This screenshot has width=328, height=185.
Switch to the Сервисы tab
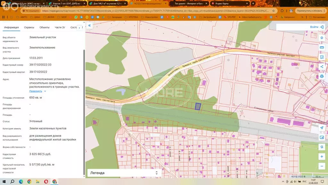(x=29, y=27)
